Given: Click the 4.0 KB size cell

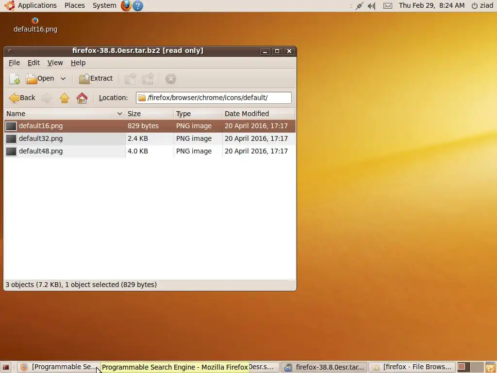Looking at the screenshot, I should click(138, 152).
